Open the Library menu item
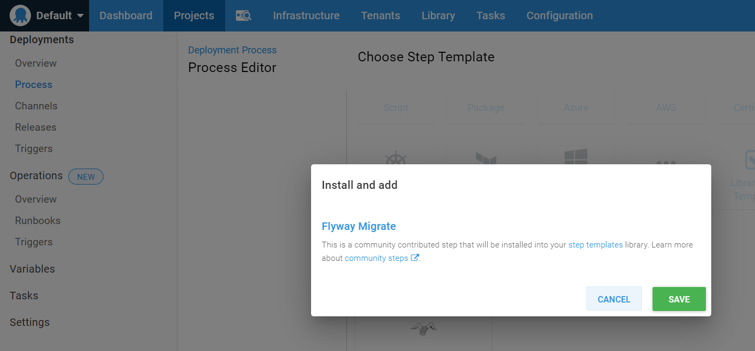Screen dimensions: 755x351 click(438, 15)
